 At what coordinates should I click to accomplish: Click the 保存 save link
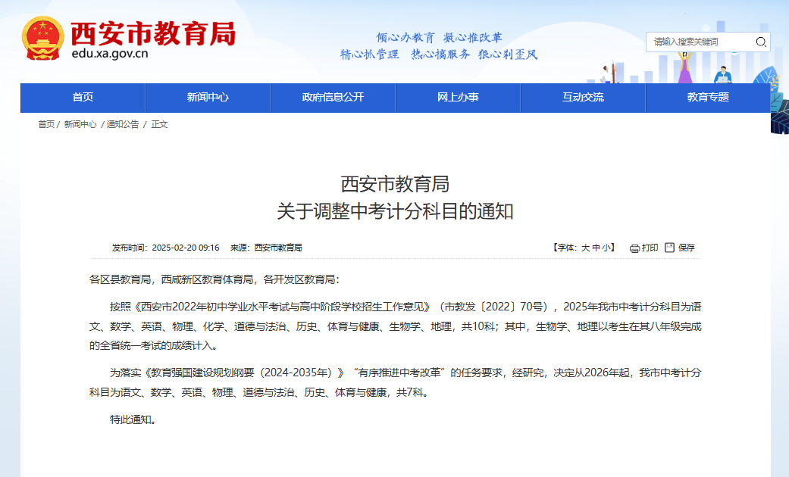(x=686, y=248)
